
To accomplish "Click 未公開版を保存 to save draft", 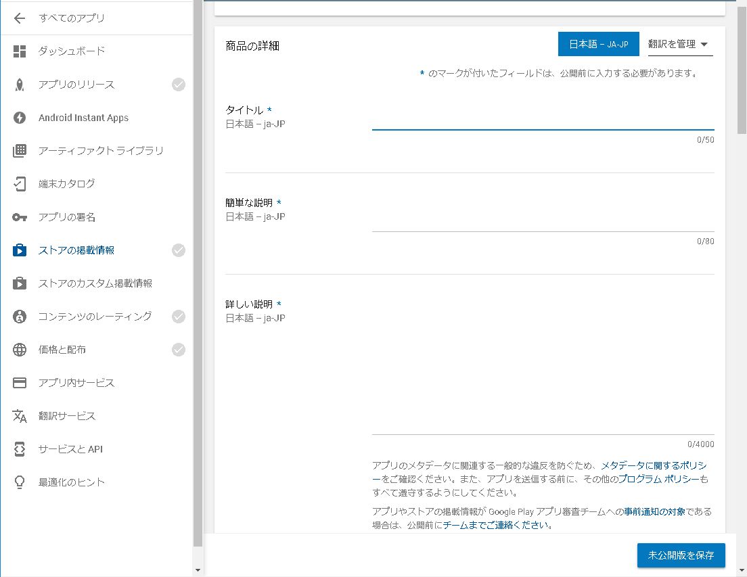I will click(x=681, y=555).
